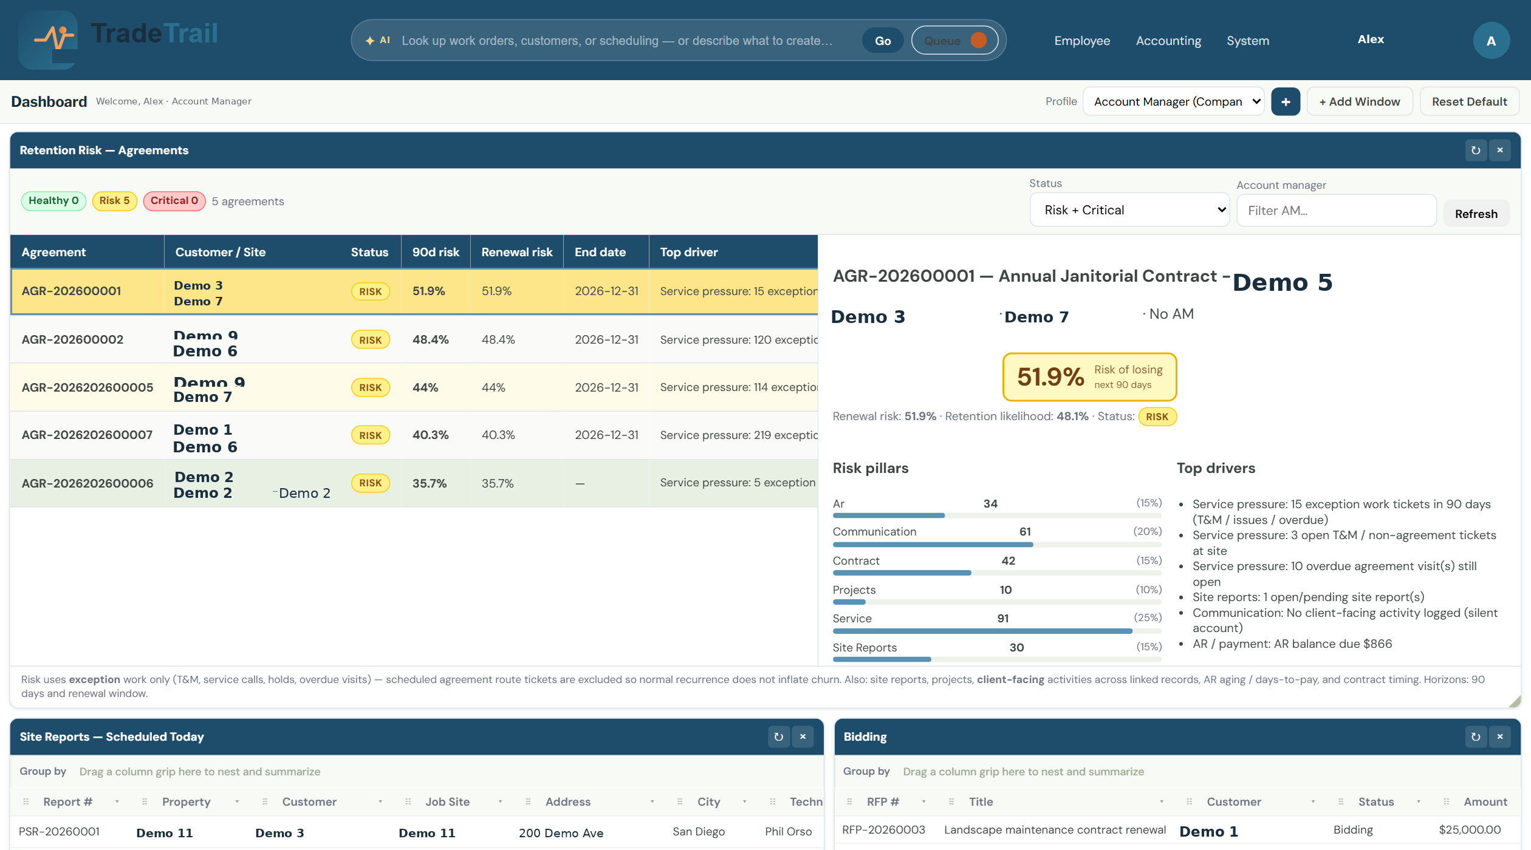1531x850 pixels.
Task: Select the AGR-202600002 agreement row
Action: point(414,339)
